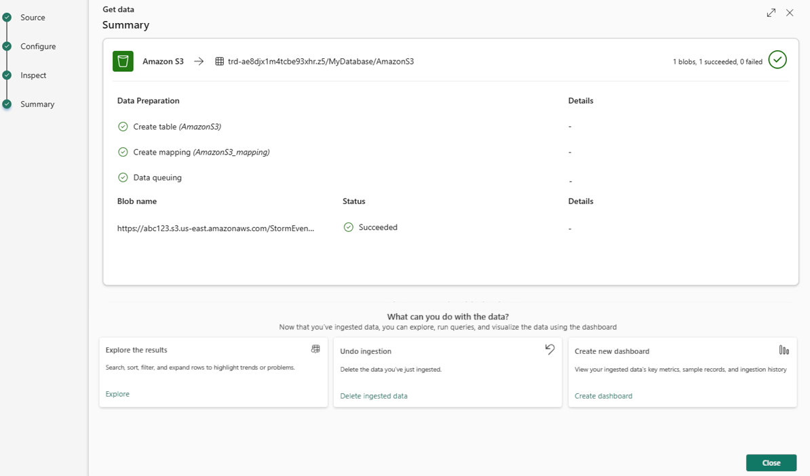Click the Create new dashboard chart icon
The height and width of the screenshot is (476, 810).
[x=784, y=350]
